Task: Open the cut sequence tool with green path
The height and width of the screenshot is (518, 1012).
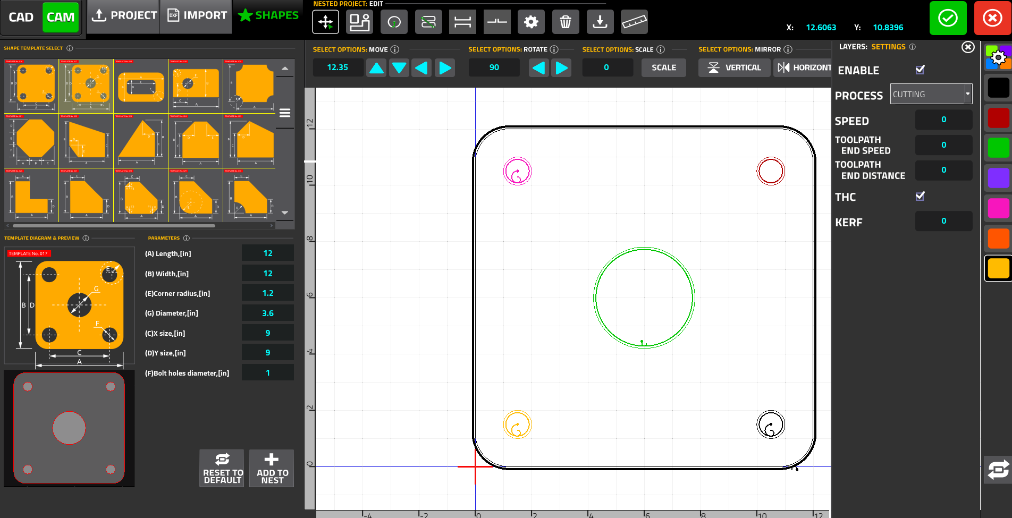Action: (428, 22)
